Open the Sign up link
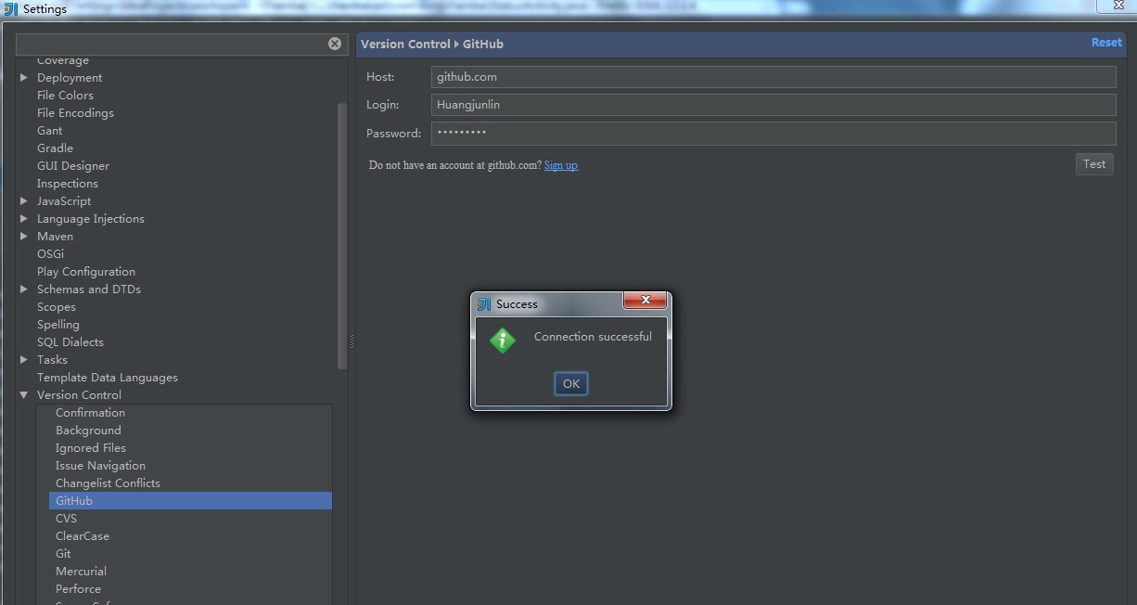The width and height of the screenshot is (1137, 605). pos(561,165)
